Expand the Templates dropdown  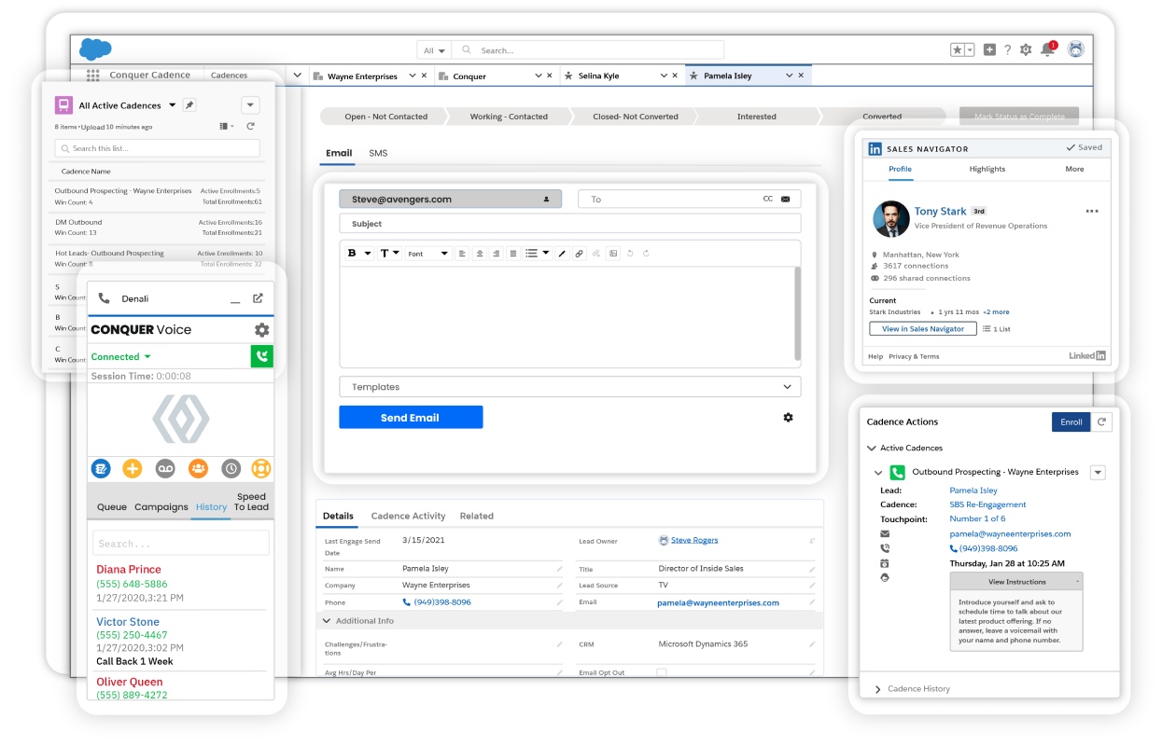point(569,387)
